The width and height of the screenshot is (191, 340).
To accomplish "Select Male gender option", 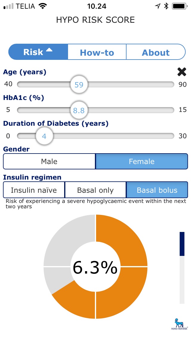I will (49, 161).
